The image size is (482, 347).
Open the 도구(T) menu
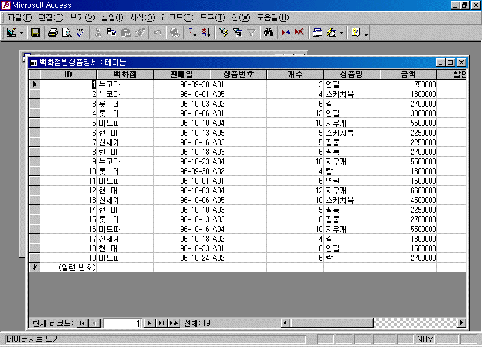pos(213,18)
